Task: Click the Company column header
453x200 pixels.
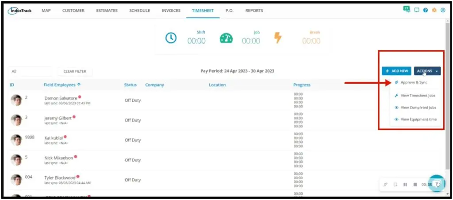Action: point(154,85)
